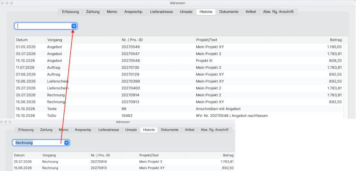Switch to Erfassung tab in lower window
Screen dimensions: 356x171
tap(26, 130)
